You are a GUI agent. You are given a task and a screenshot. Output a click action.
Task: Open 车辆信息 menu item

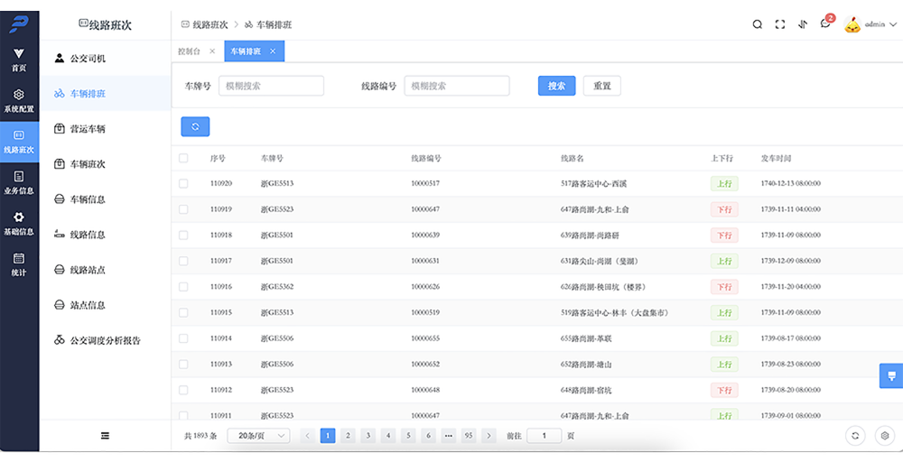(106, 199)
